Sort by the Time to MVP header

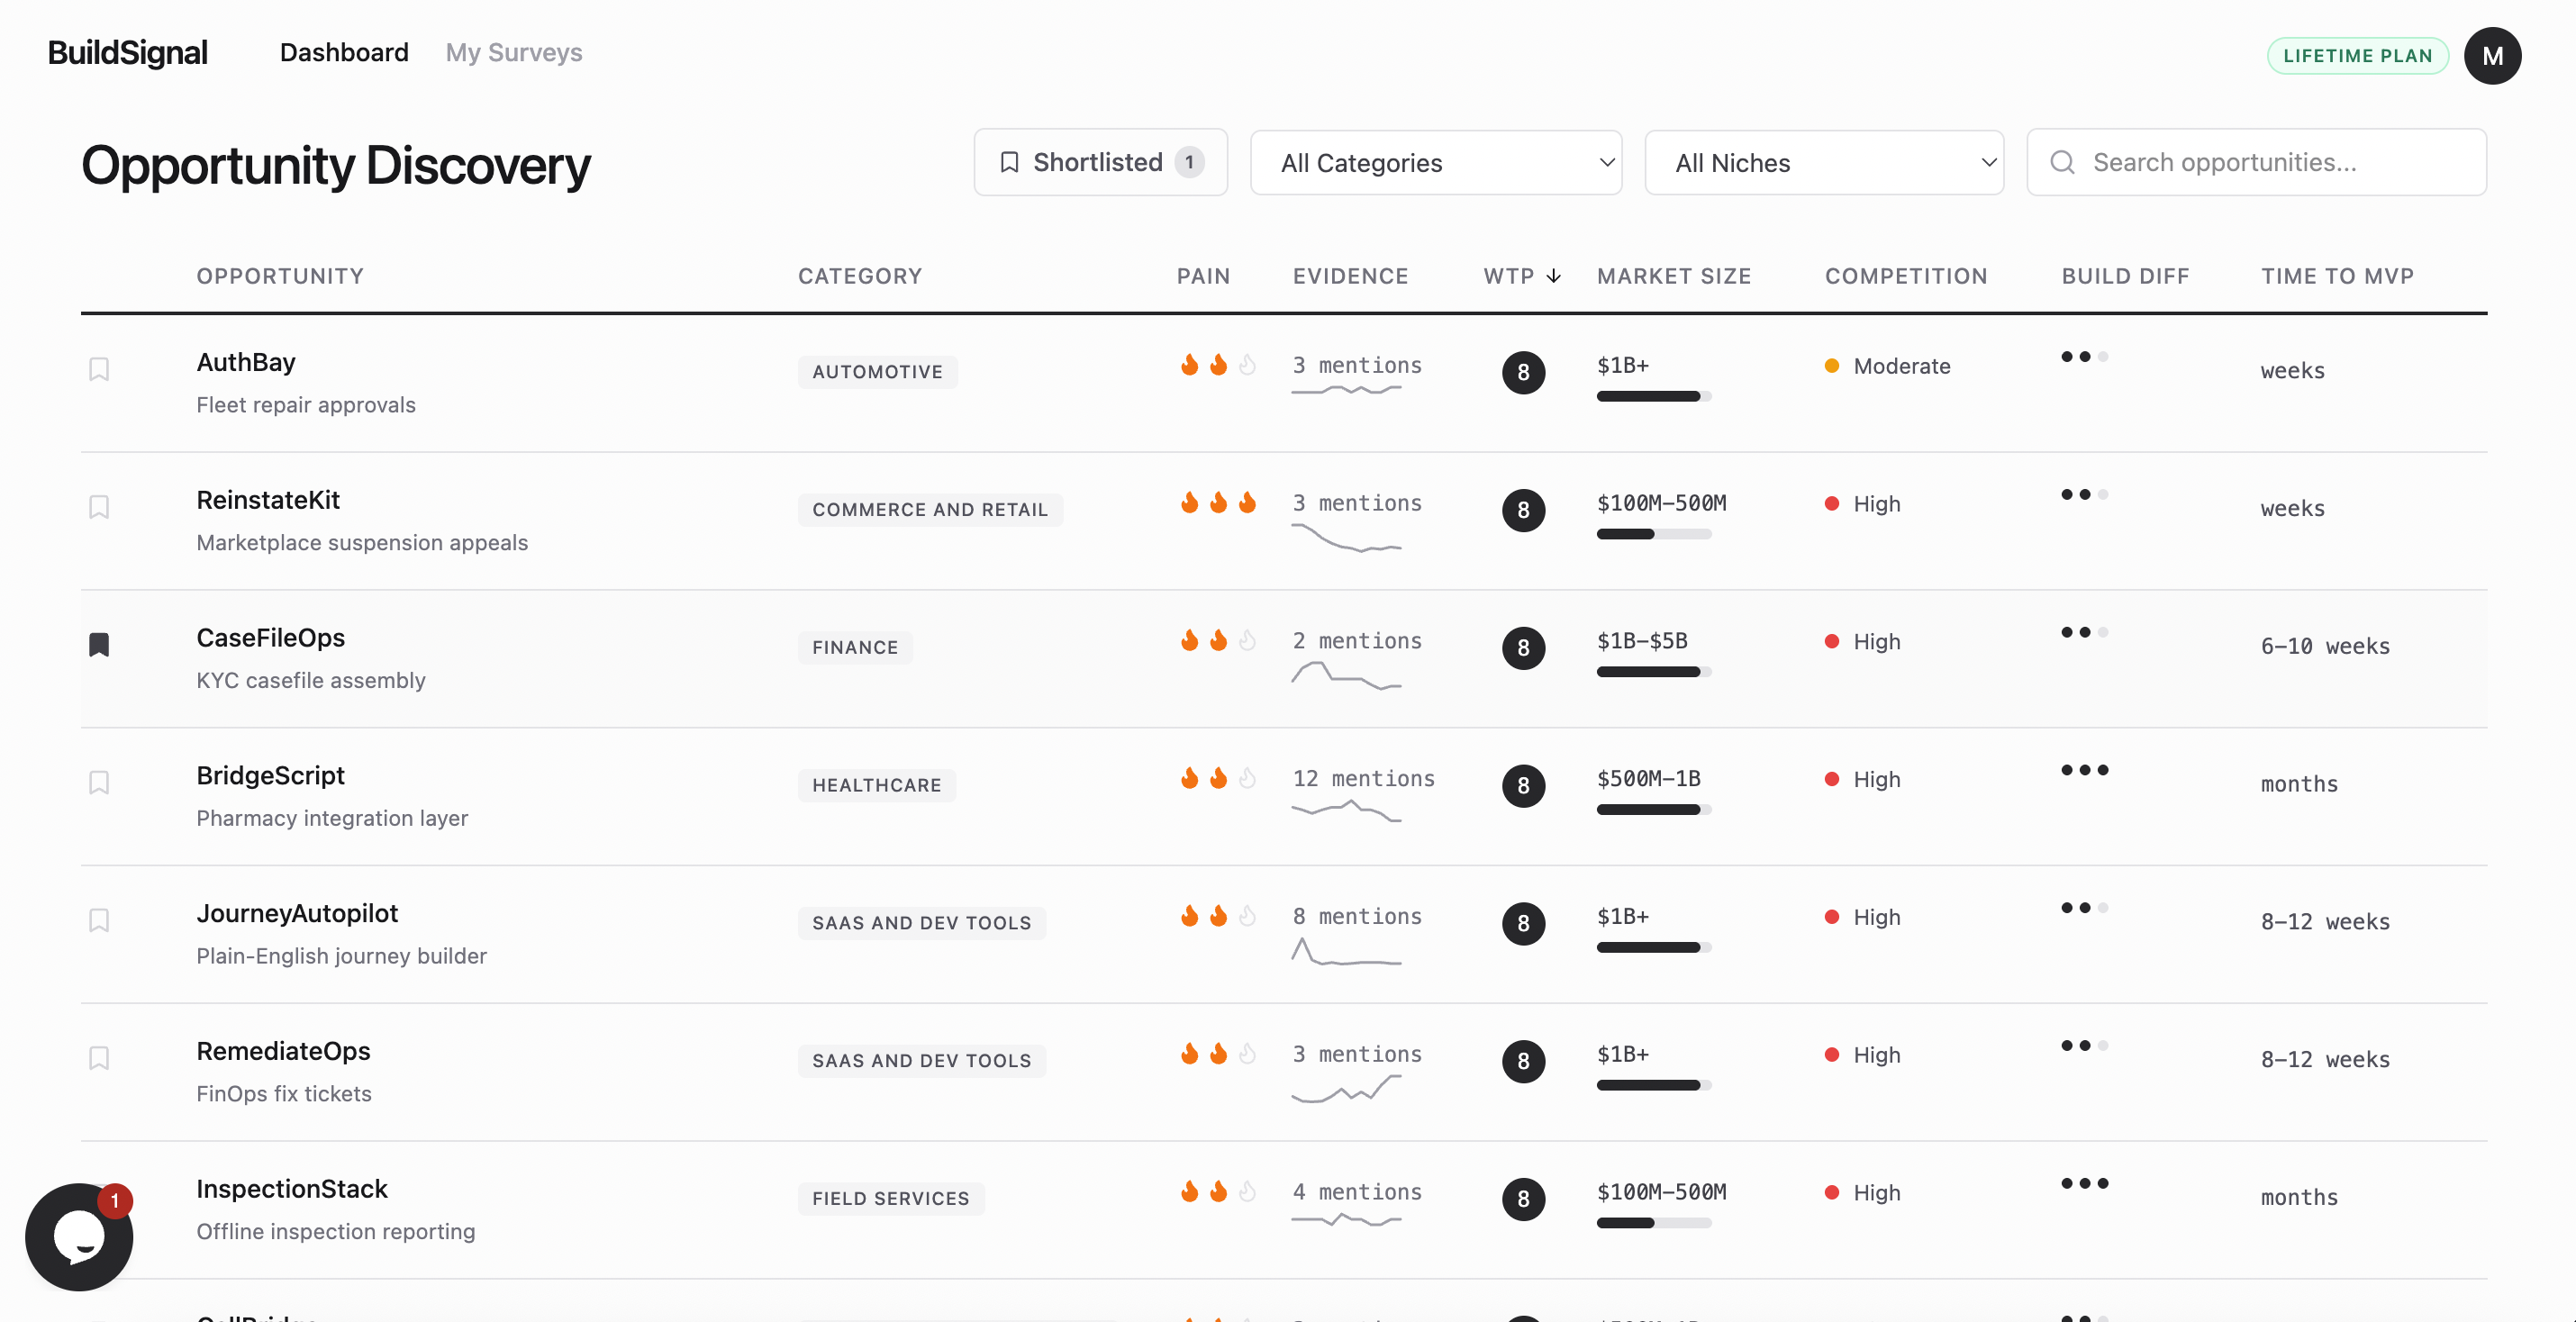click(2337, 276)
